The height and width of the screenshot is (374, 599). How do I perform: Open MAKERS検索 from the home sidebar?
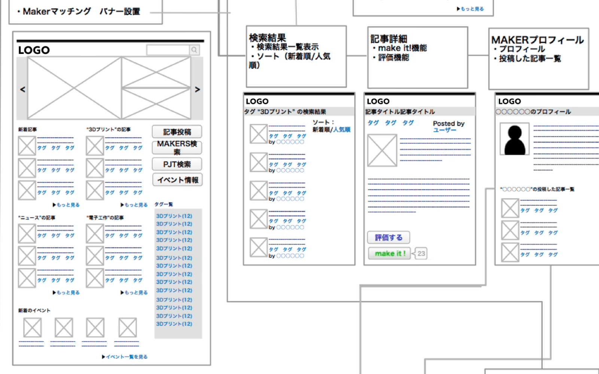(x=177, y=148)
